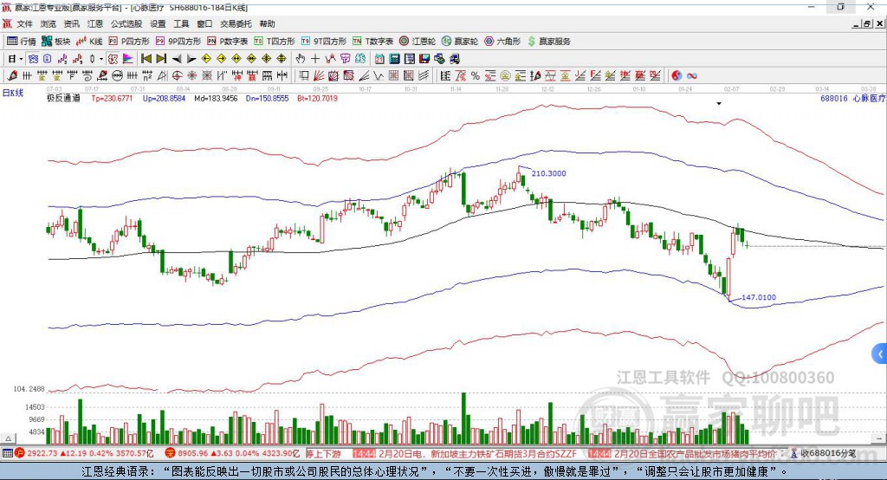Click the Bt=120.7019 value
The image size is (887, 480).
(x=317, y=99)
